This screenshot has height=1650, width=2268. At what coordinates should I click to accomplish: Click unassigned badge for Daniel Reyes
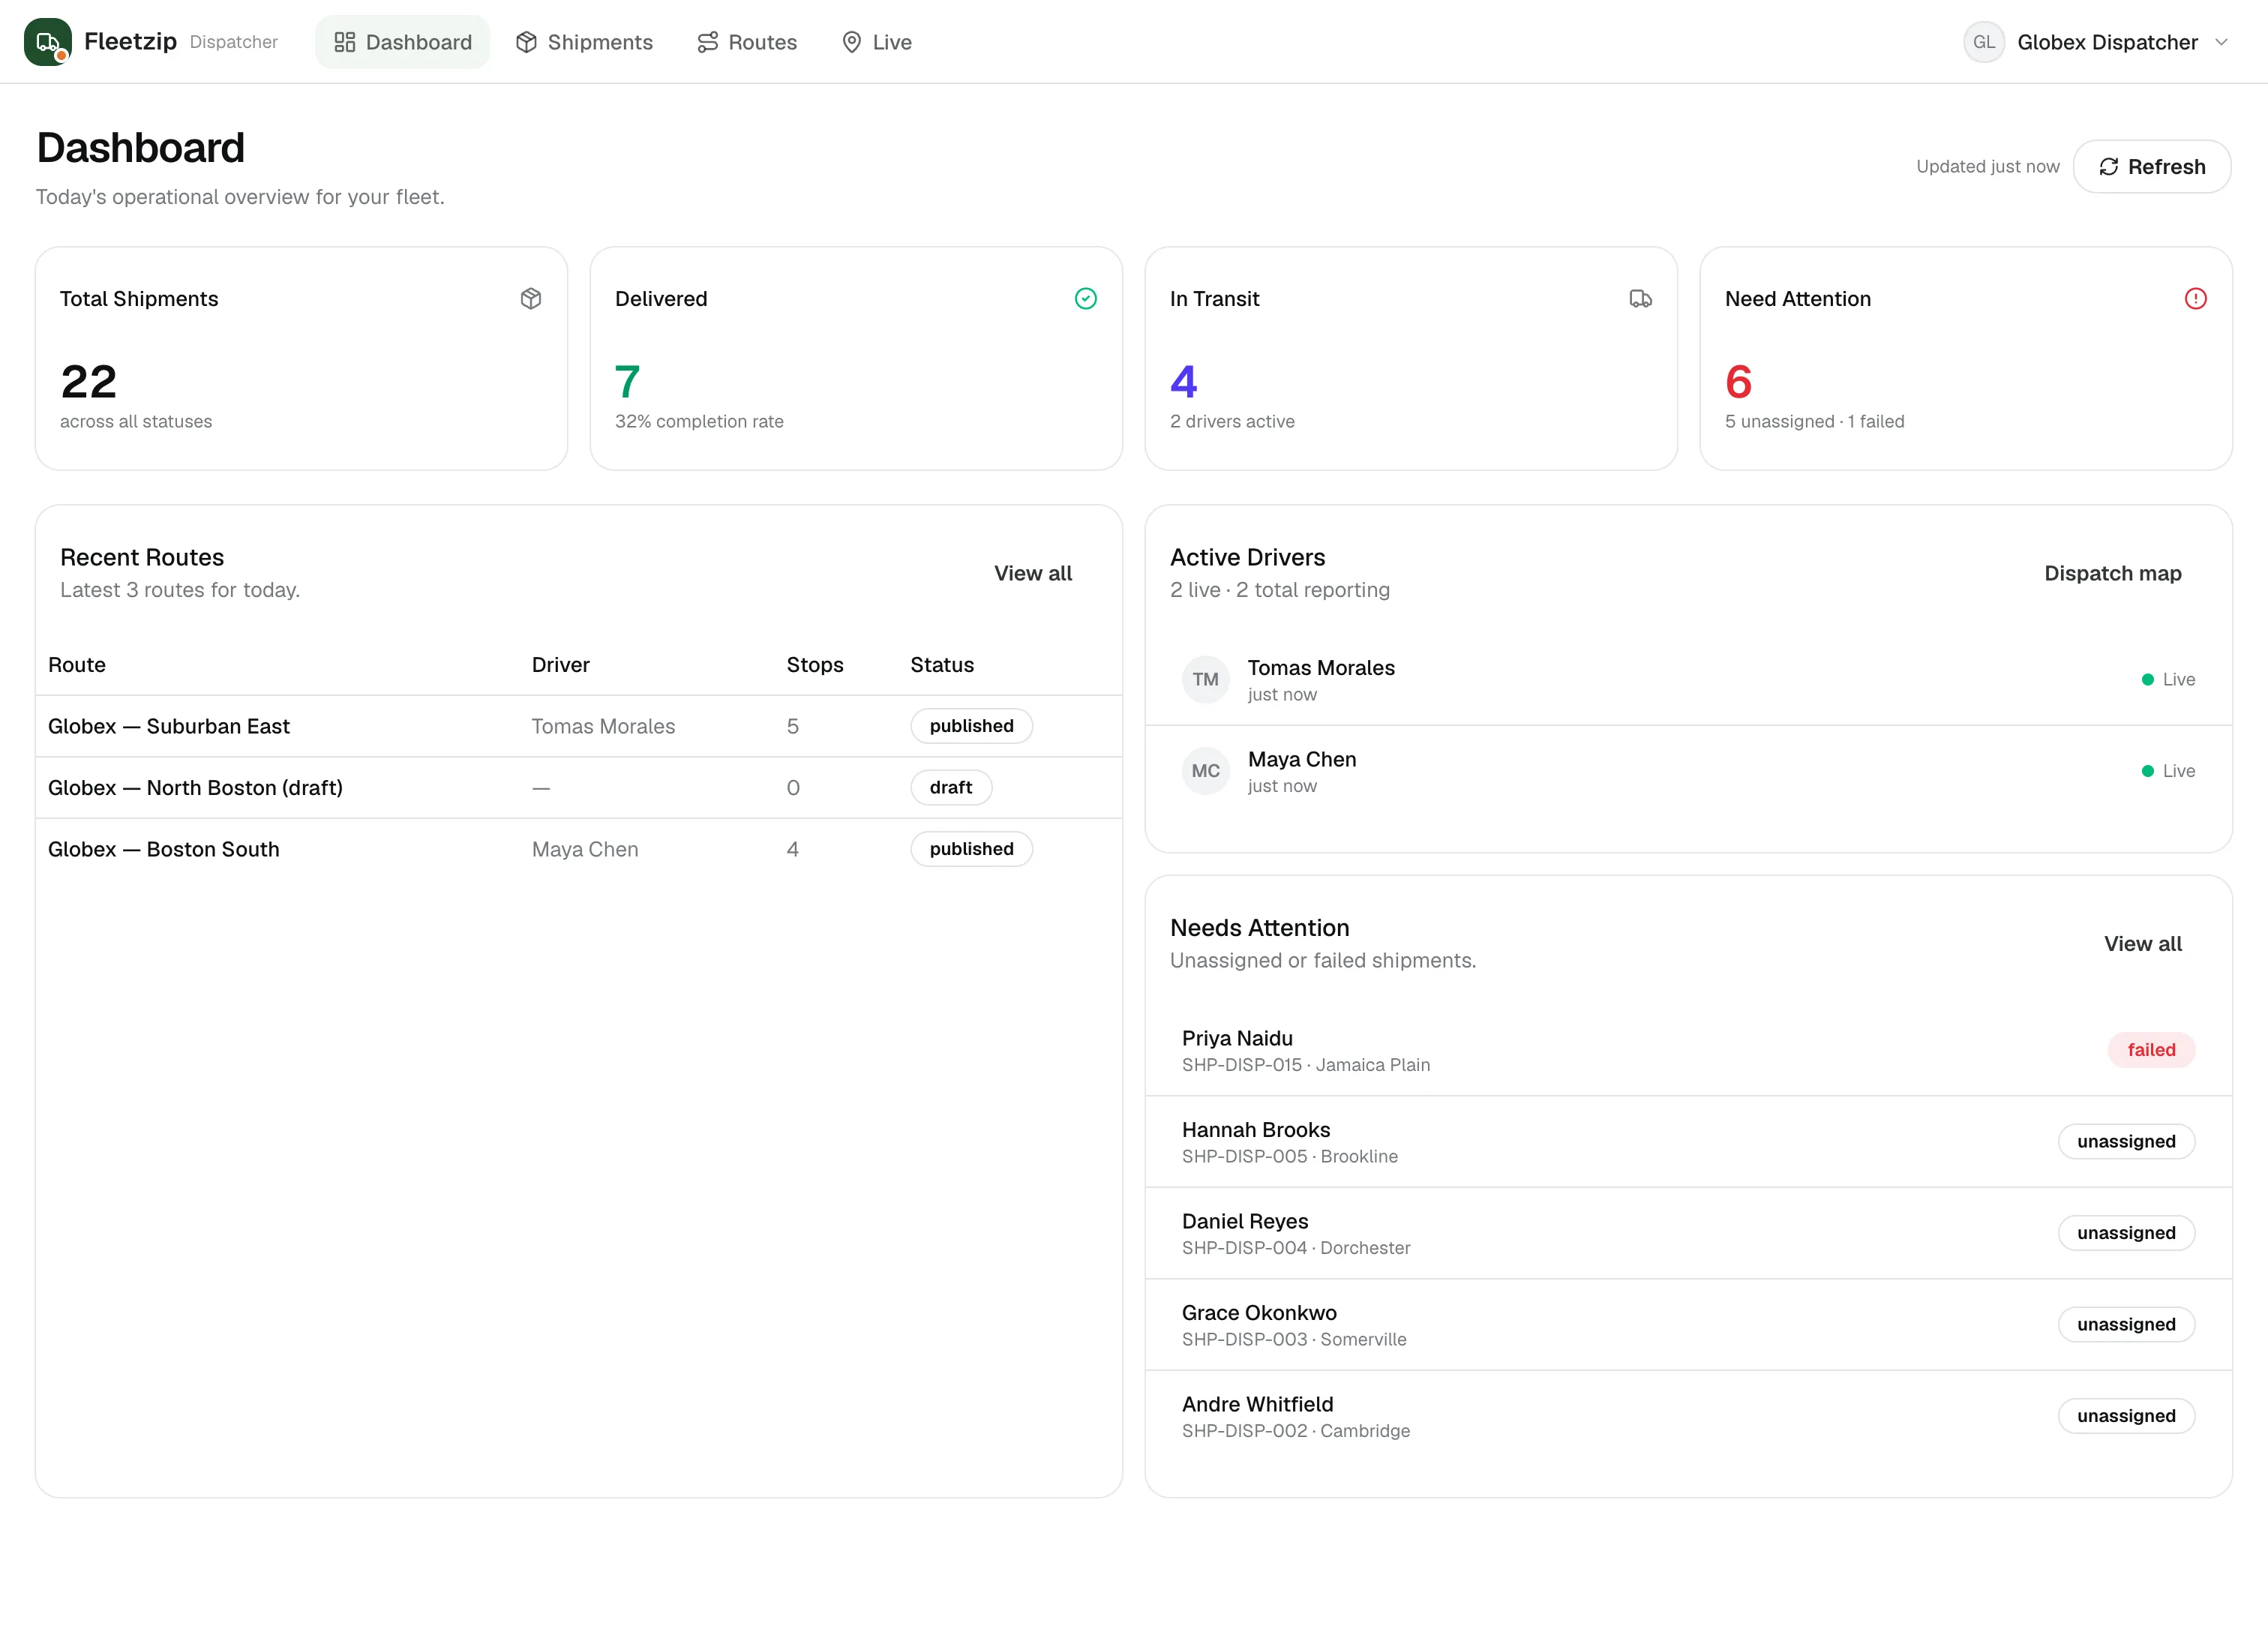tap(2127, 1233)
